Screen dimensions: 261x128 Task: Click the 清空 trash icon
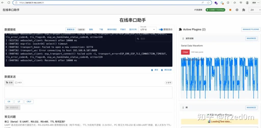pyautogui.click(x=152, y=70)
